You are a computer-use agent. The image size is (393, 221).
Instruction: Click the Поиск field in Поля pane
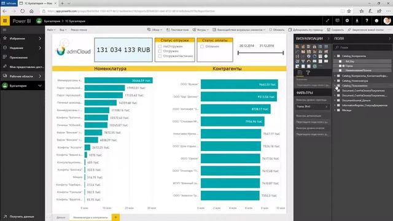362,47
